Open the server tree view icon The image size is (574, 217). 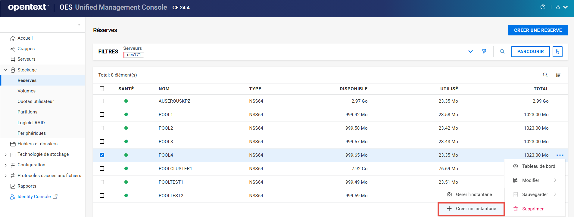[557, 51]
